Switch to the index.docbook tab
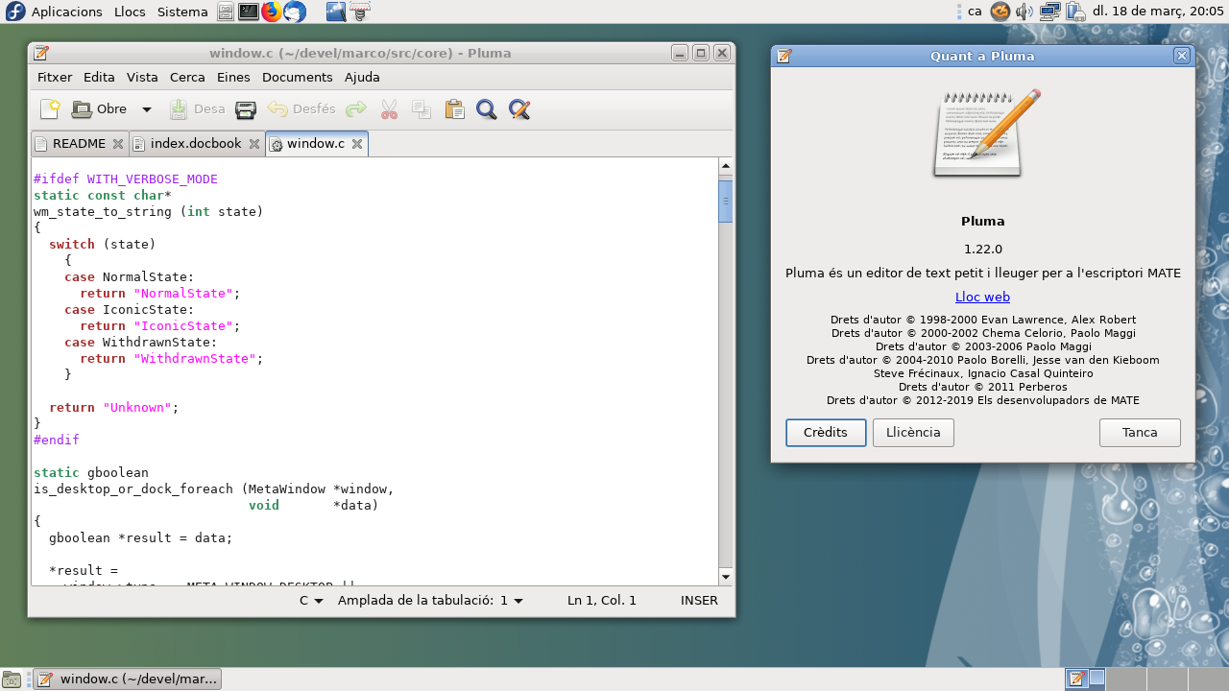Screen dimensions: 1229x691 (196, 144)
